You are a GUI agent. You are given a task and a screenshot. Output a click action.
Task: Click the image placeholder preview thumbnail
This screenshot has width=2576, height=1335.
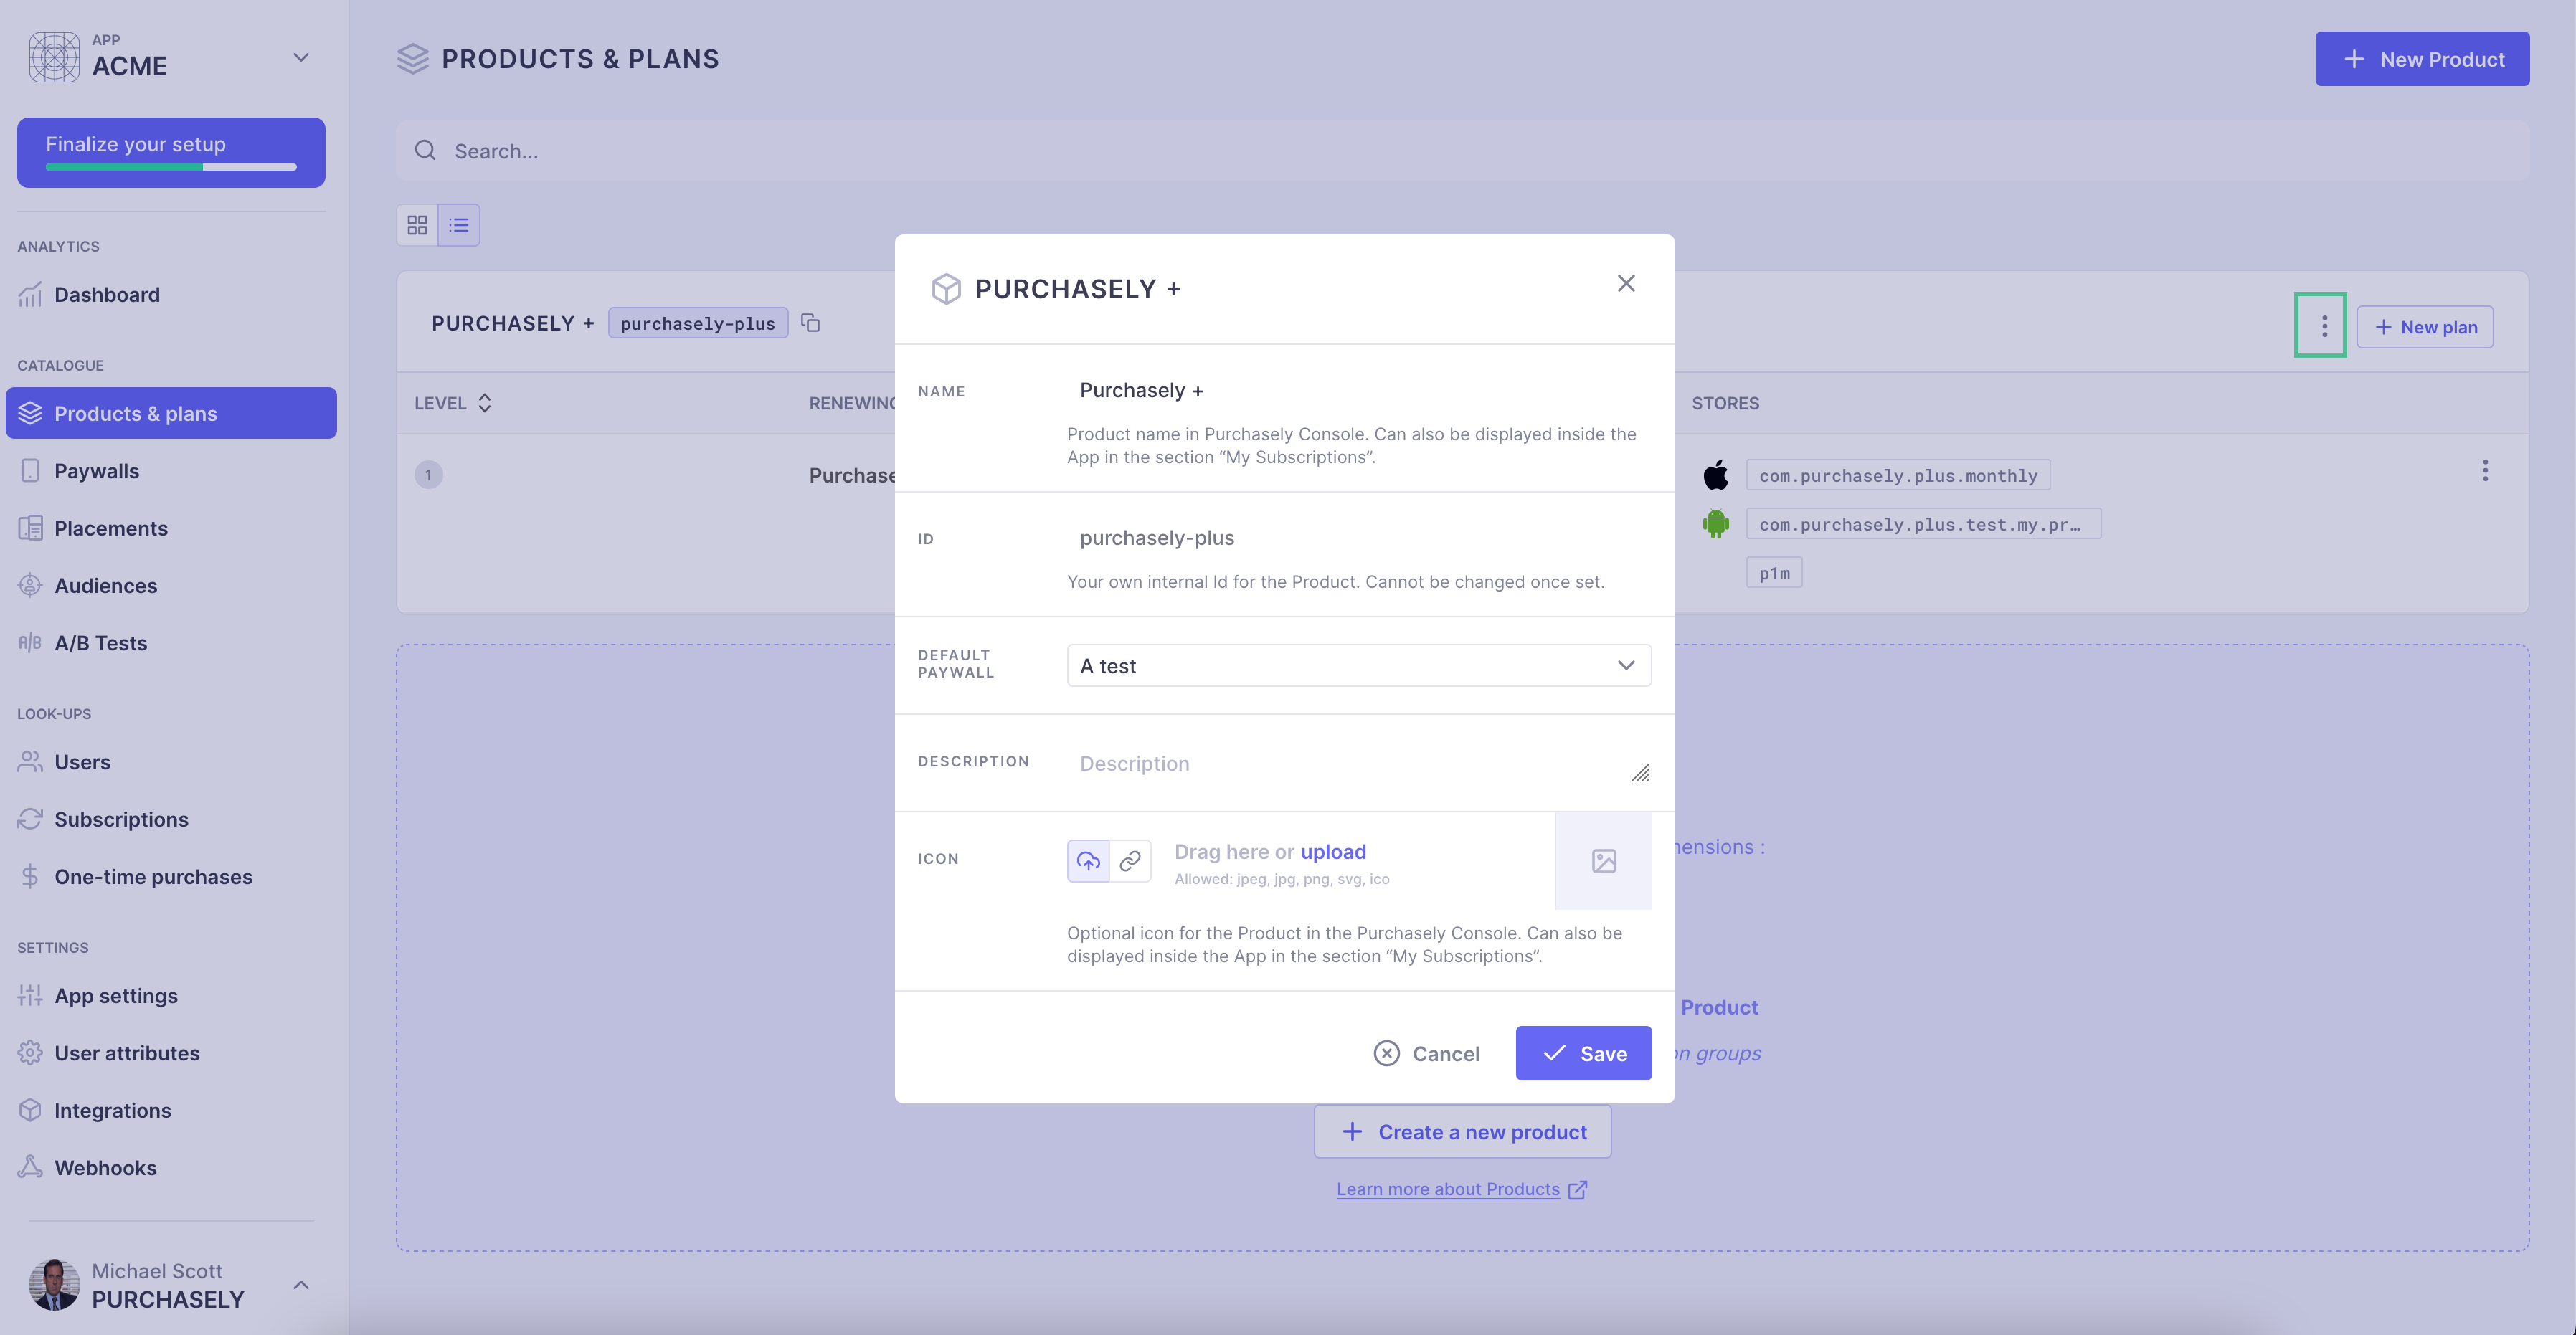pyautogui.click(x=1603, y=860)
